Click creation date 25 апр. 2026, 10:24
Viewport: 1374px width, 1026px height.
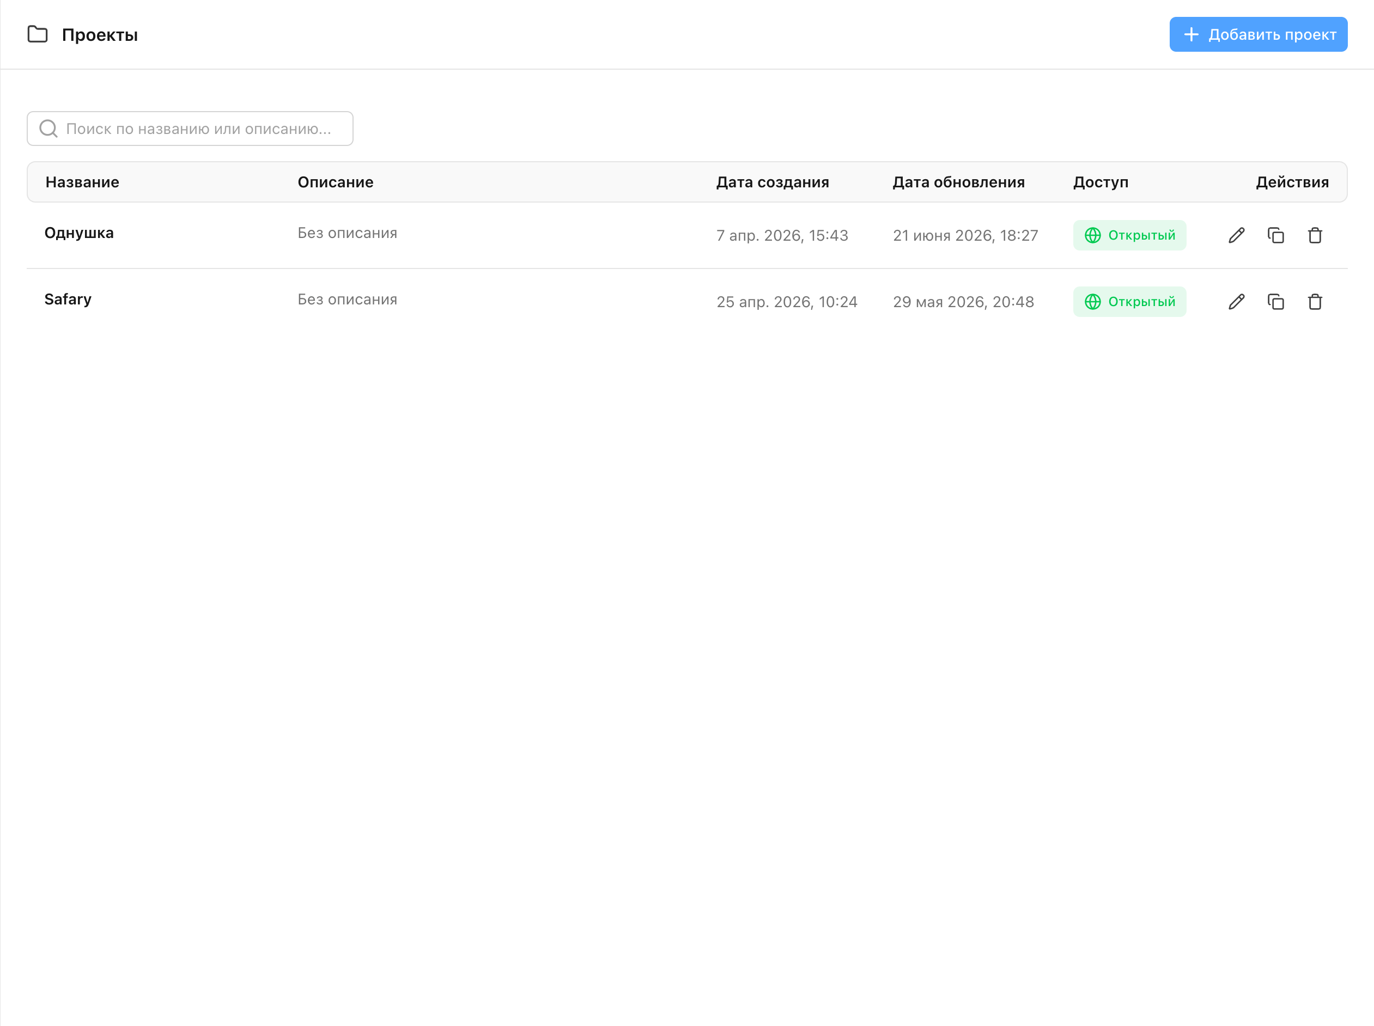coord(786,302)
